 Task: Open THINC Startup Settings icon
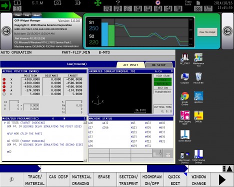tap(198, 156)
